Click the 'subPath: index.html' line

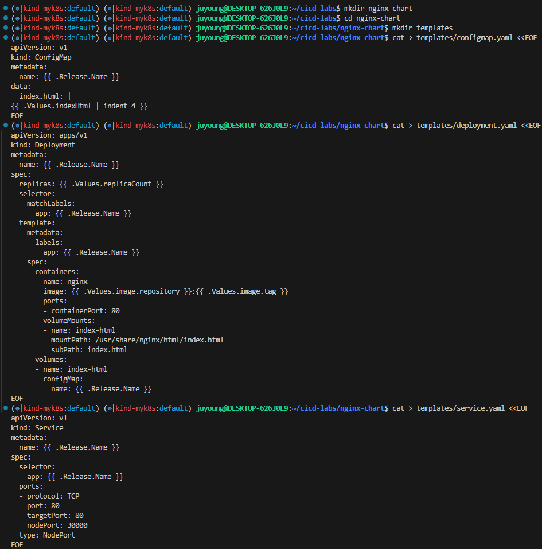click(x=89, y=350)
